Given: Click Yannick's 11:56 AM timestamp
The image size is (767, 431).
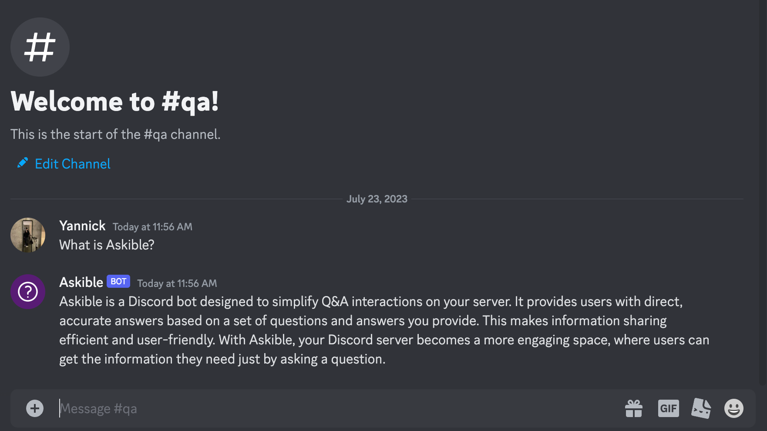Looking at the screenshot, I should click(x=152, y=227).
